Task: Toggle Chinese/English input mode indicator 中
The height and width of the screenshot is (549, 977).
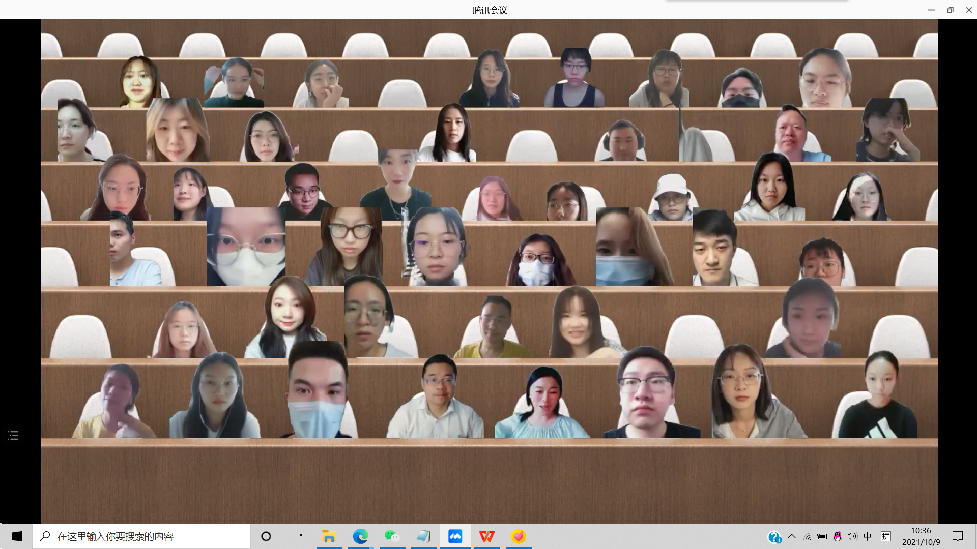Action: (868, 536)
